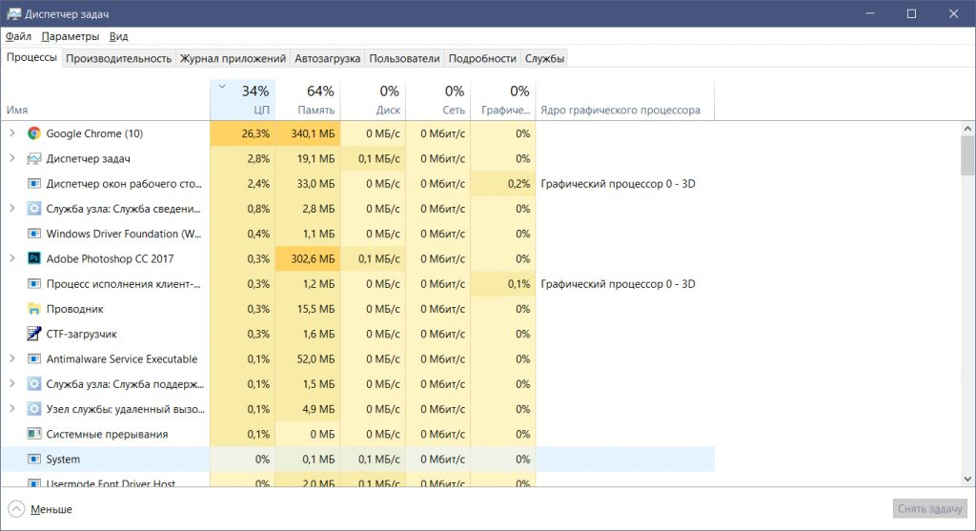Click the Системные прерывания process icon
The height and width of the screenshot is (531, 976).
point(34,434)
